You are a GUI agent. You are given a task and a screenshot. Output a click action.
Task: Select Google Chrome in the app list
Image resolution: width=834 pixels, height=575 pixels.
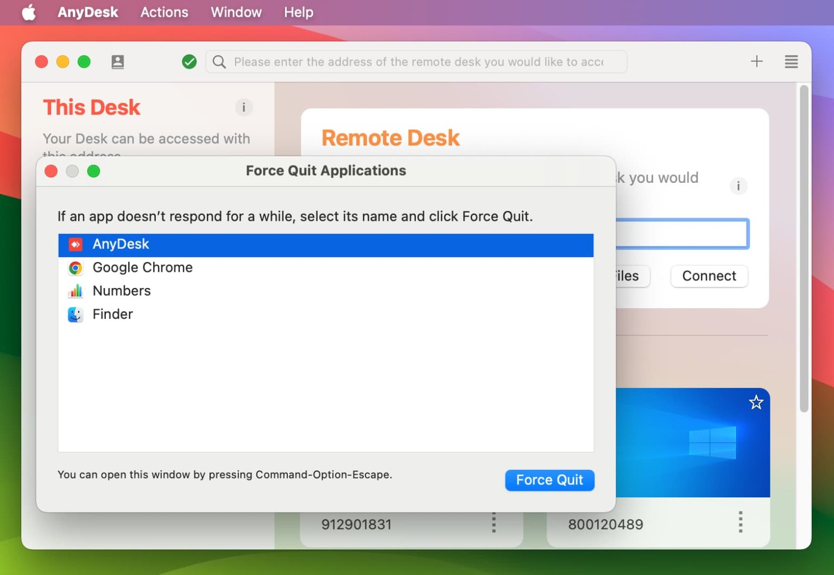(142, 267)
